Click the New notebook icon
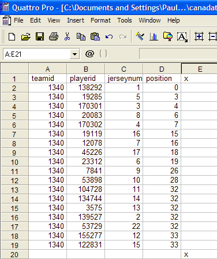The image size is (217, 259). tap(12, 36)
